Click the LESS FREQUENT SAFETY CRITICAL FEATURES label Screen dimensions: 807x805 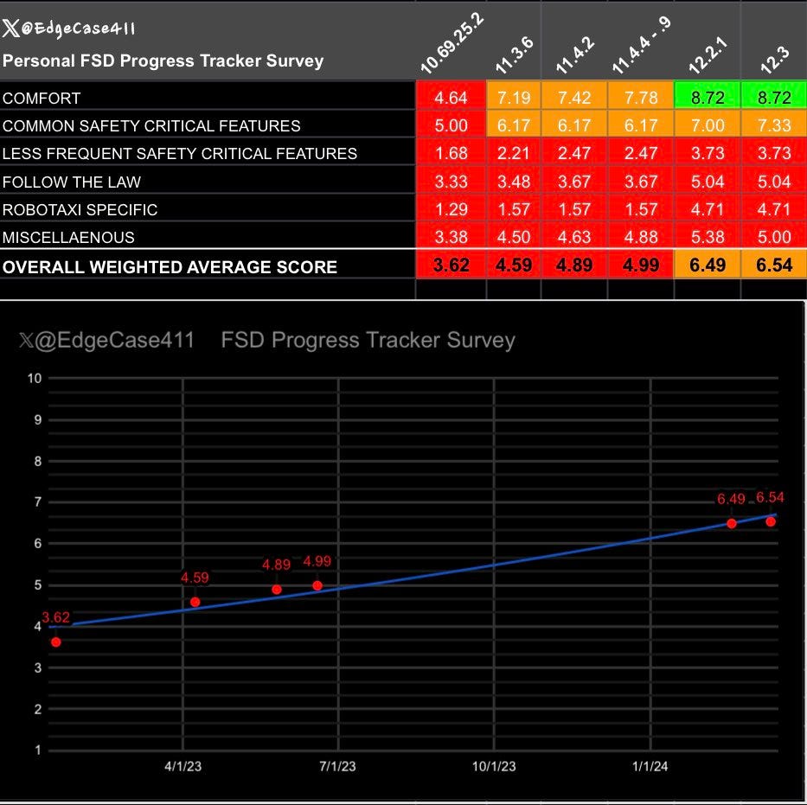coord(180,154)
